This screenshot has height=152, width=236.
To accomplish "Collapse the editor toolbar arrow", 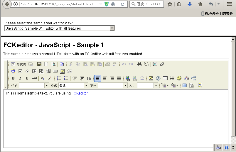I will 5,87.
